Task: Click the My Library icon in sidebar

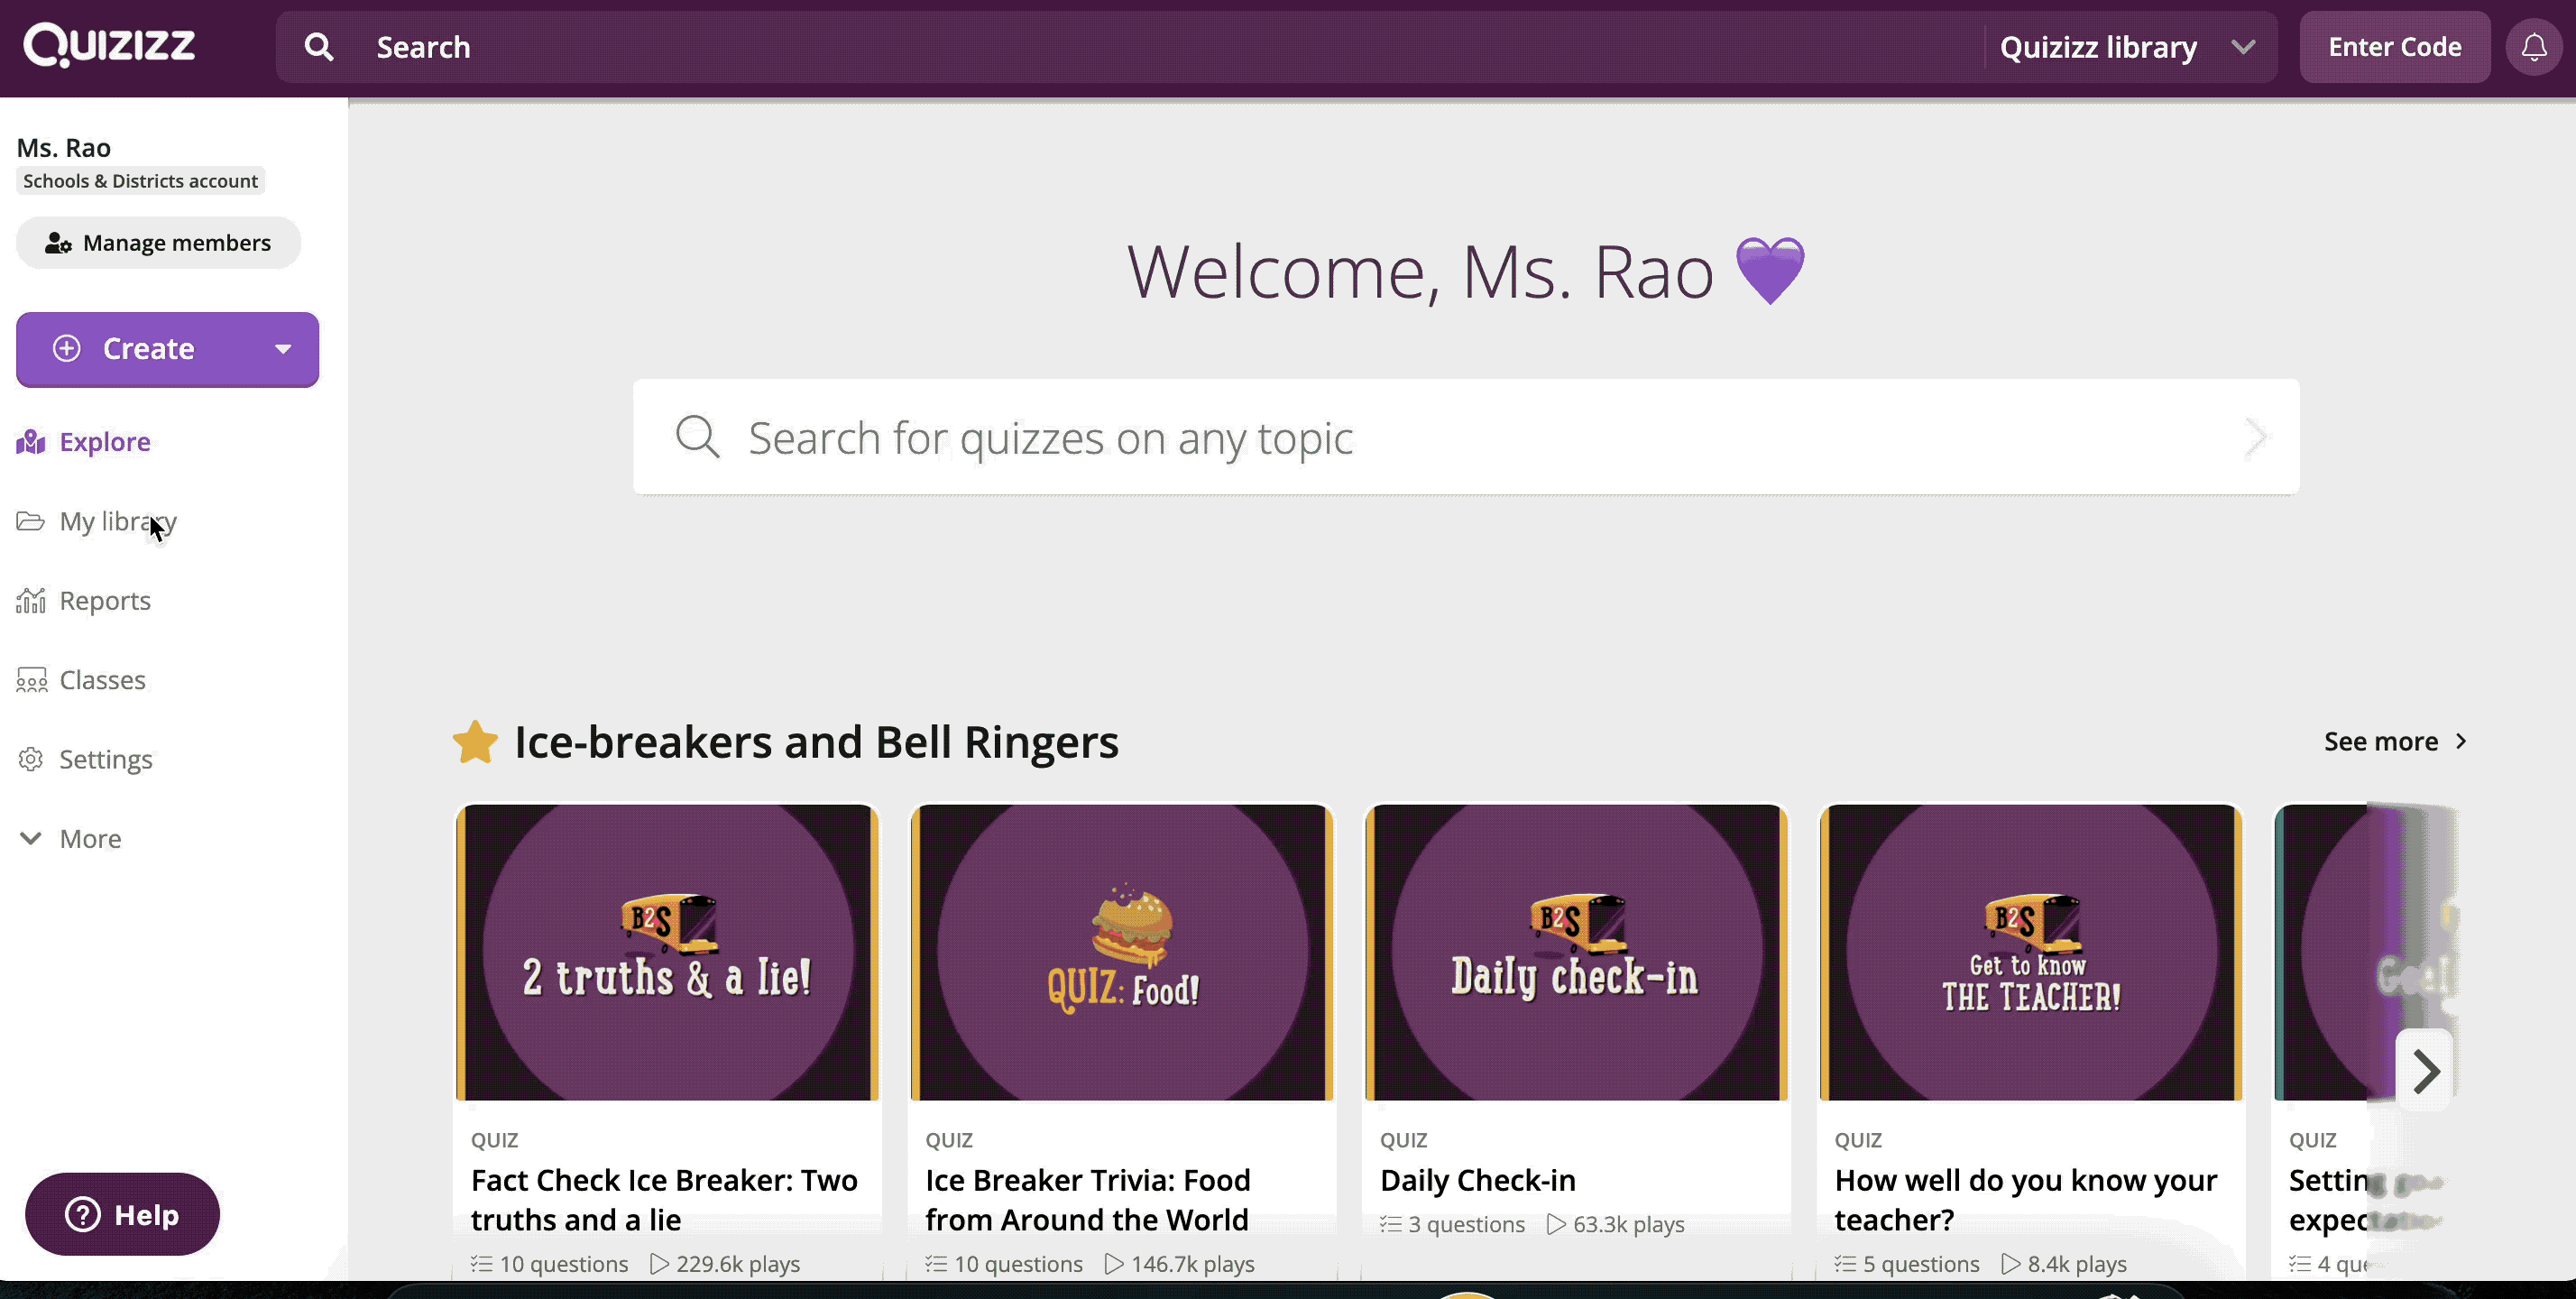Action: coord(30,521)
